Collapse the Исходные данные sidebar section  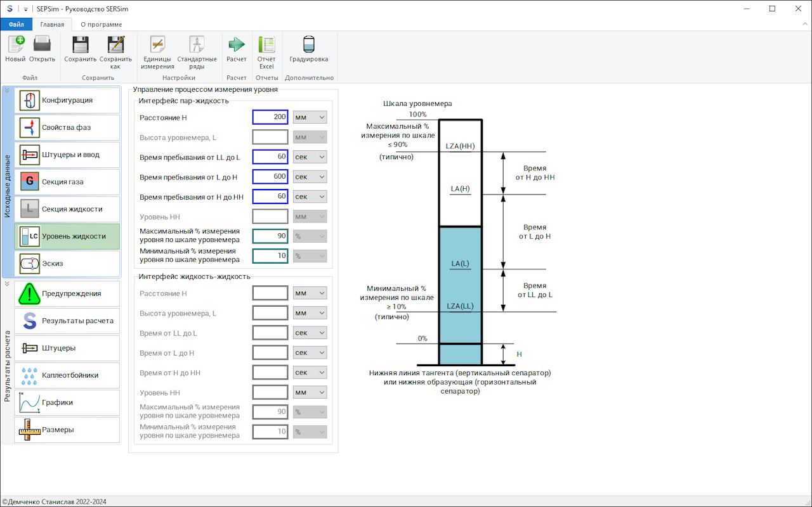(x=7, y=91)
